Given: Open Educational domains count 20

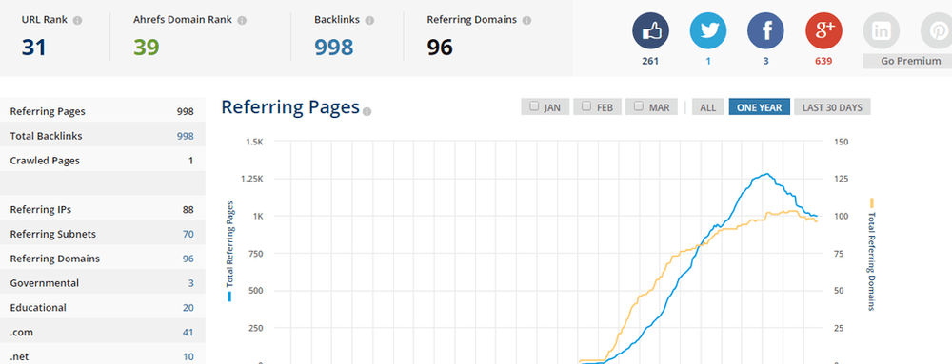Looking at the screenshot, I should click(188, 308).
